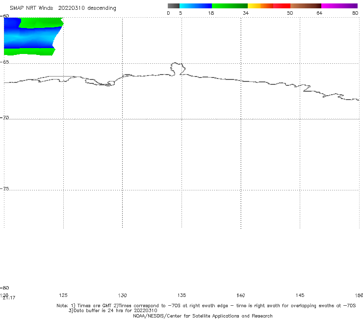Click longitude label '135'
This screenshot has height=319, width=363.
(181, 295)
